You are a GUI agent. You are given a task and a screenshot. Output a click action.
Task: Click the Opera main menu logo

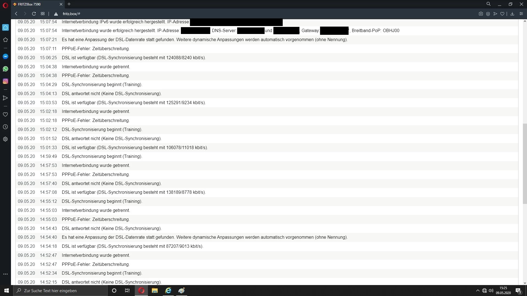[x=5, y=5]
